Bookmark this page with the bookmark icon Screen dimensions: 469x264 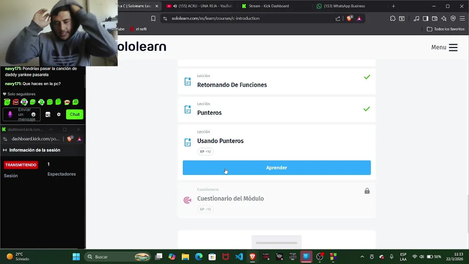pyautogui.click(x=153, y=18)
